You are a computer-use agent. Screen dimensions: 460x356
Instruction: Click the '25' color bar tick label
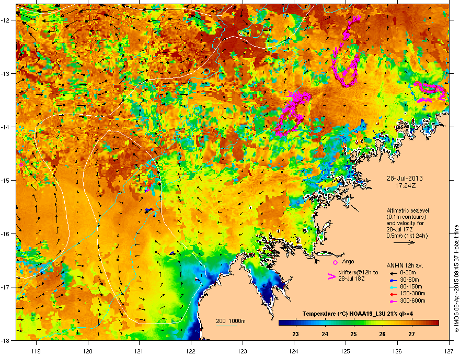click(353, 334)
